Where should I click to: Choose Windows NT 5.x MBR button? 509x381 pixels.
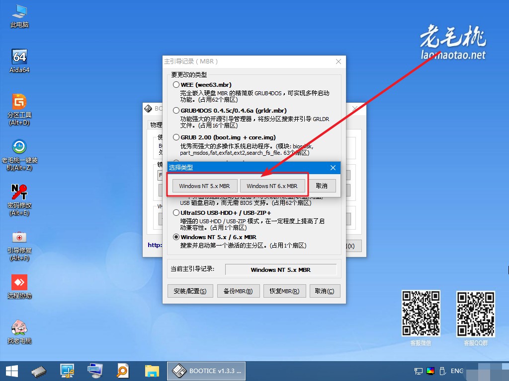204,186
